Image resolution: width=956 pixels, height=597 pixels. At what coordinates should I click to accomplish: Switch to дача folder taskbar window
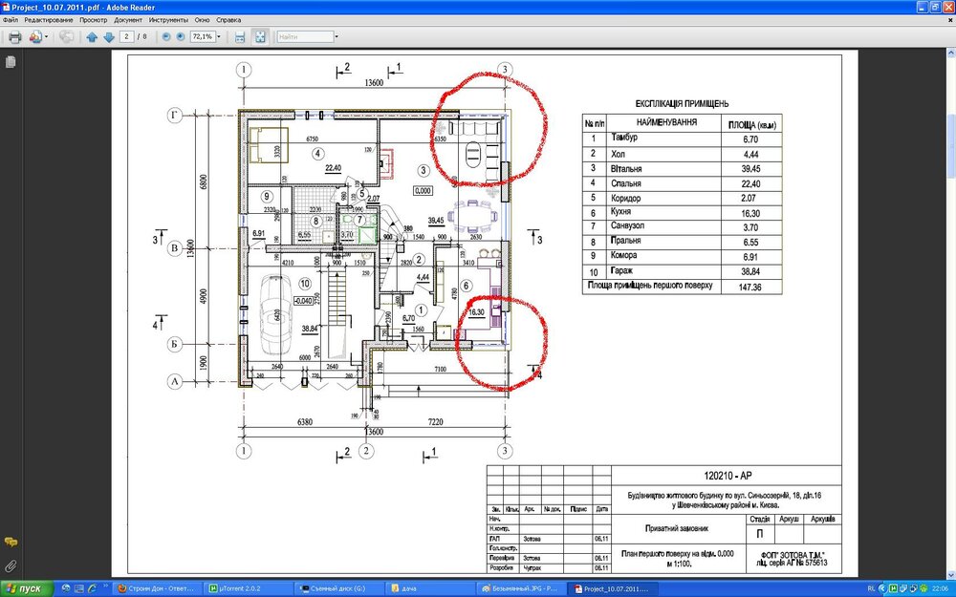click(x=428, y=588)
